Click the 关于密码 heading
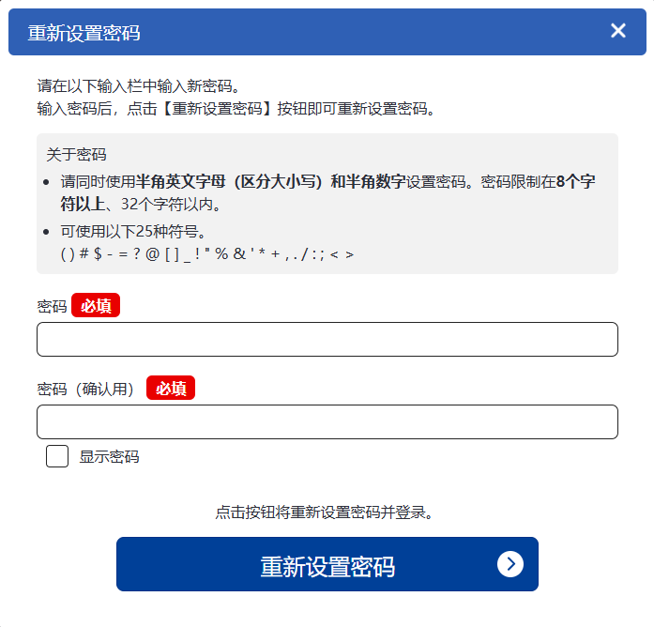This screenshot has width=654, height=627. coord(76,154)
